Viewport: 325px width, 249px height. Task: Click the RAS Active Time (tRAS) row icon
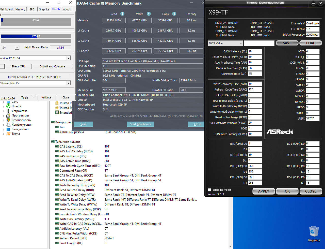tap(57, 161)
